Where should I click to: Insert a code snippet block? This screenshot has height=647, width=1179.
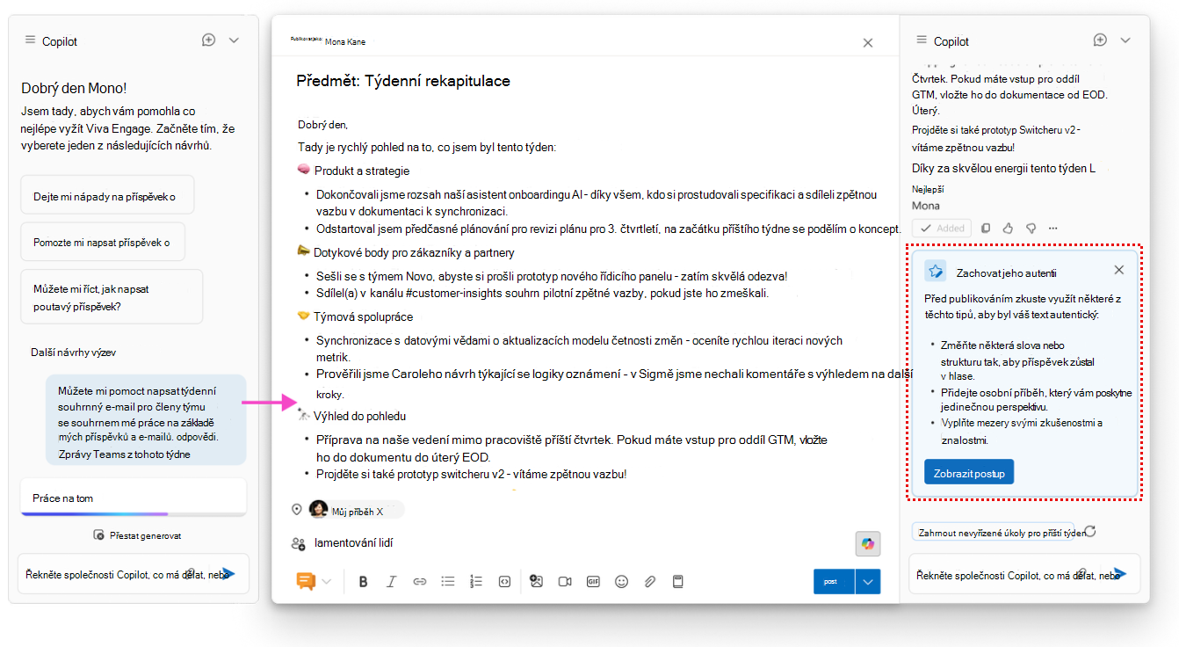coord(504,581)
